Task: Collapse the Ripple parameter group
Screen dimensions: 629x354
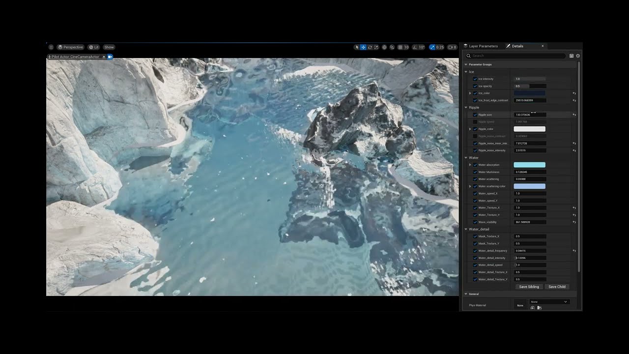Action: 466,108
